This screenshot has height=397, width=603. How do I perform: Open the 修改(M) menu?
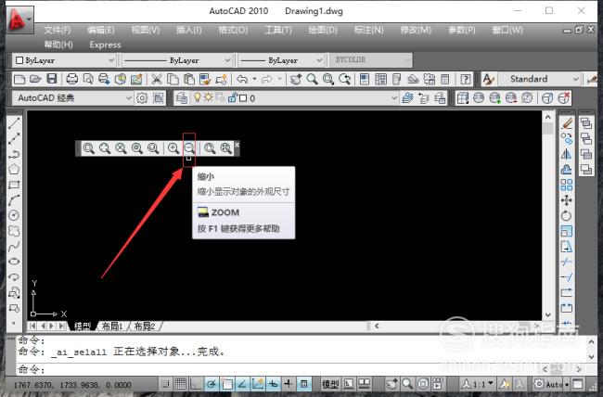tap(416, 30)
